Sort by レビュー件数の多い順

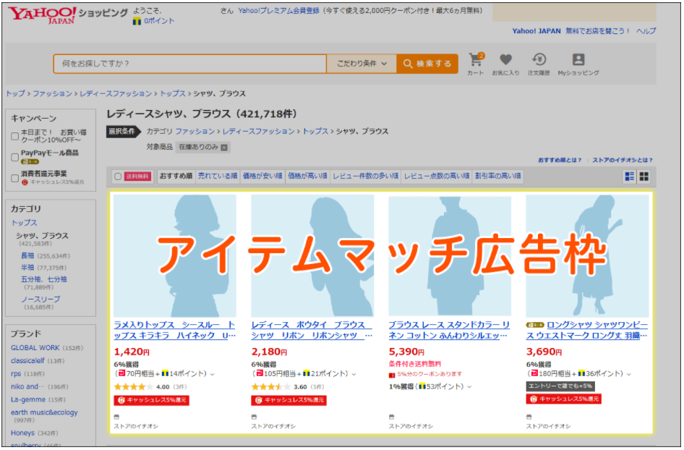click(366, 176)
